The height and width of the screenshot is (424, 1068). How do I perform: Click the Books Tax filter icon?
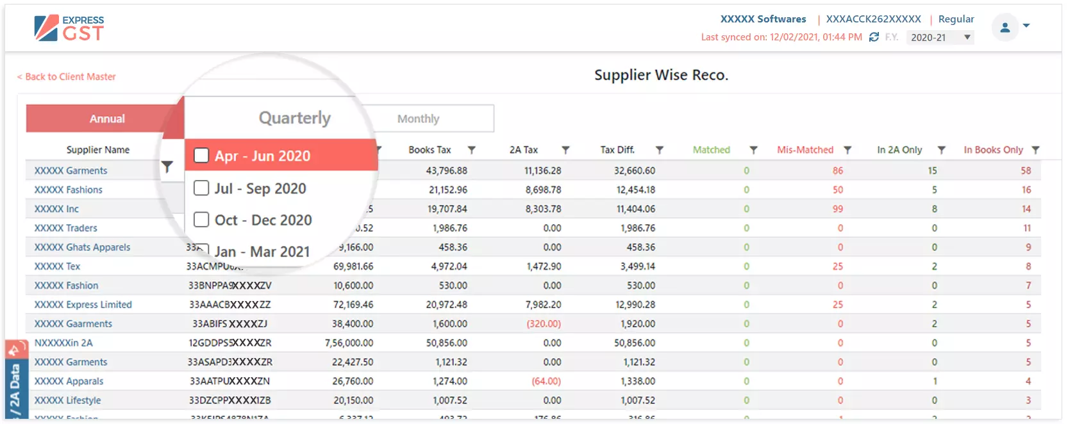471,150
